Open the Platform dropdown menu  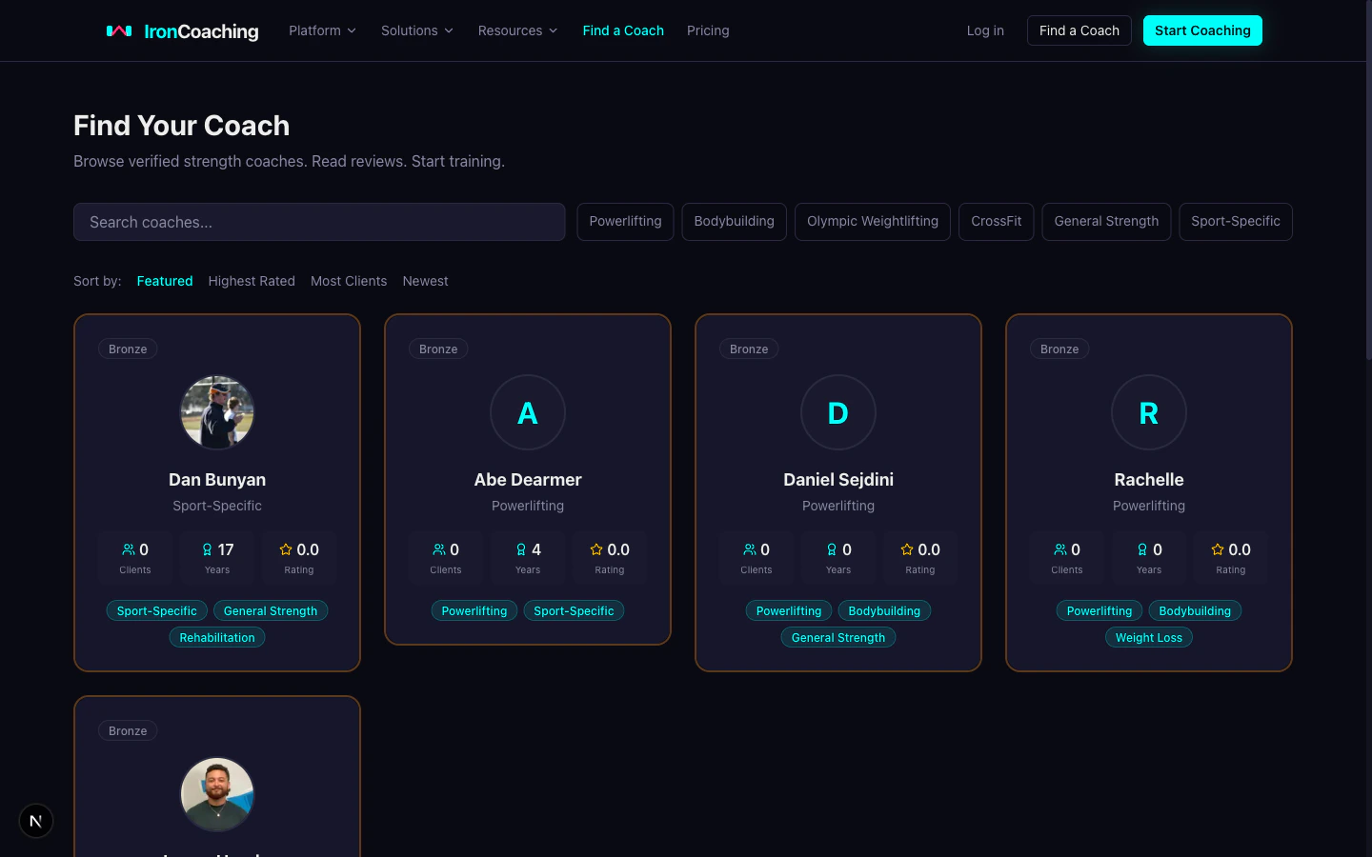[x=322, y=30]
